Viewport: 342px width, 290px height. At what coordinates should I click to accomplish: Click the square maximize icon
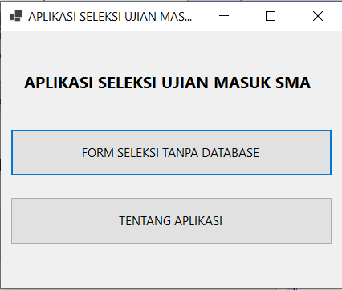tap(271, 16)
